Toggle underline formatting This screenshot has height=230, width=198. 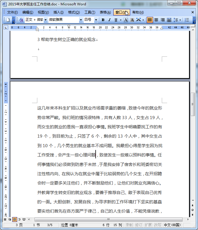(x=116, y=20)
